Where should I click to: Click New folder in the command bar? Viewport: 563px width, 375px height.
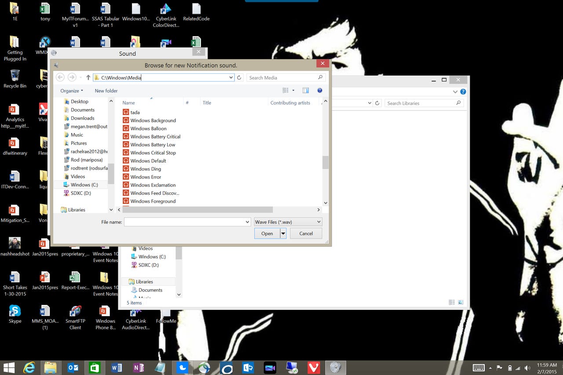106,91
